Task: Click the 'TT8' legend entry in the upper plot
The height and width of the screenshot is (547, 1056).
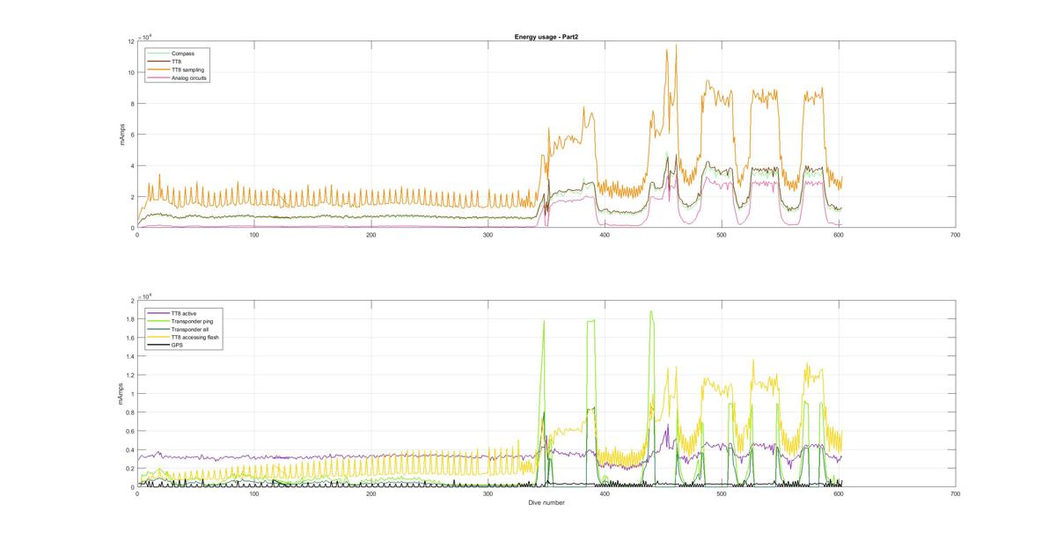Action: pos(177,62)
